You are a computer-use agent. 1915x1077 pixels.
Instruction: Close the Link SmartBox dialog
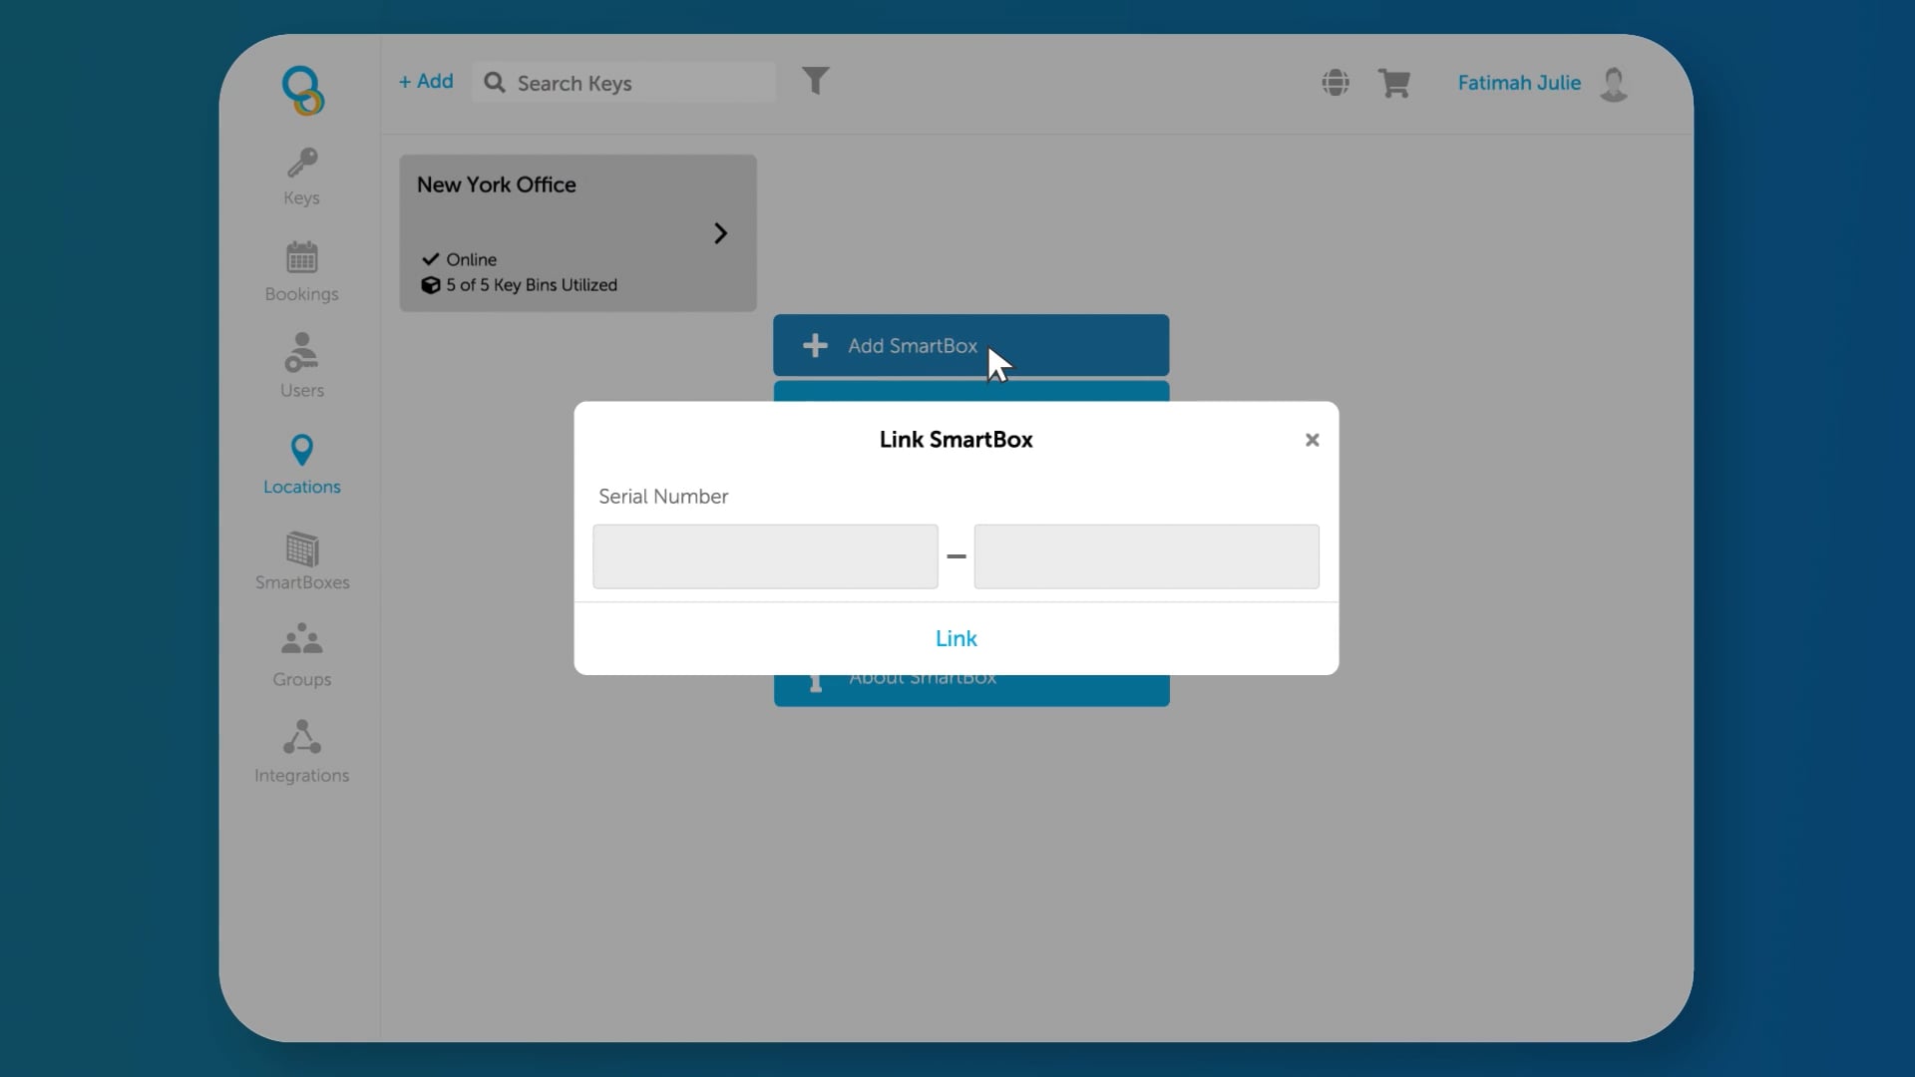click(1312, 440)
